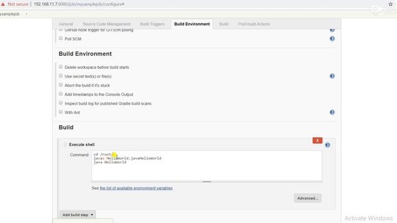The width and height of the screenshot is (397, 223).
Task: Open help for Poll SCM option
Action: pyautogui.click(x=332, y=38)
